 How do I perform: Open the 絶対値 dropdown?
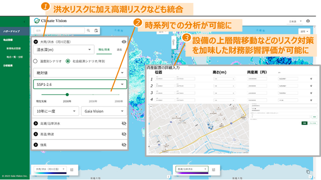tap(80, 73)
